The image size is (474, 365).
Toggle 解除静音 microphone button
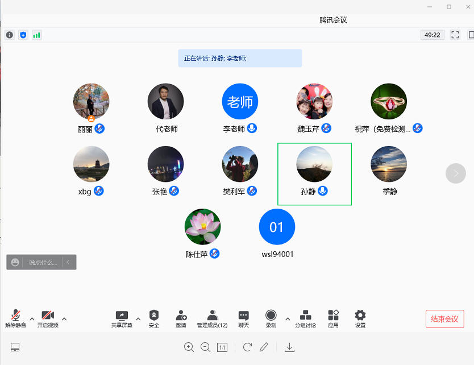click(x=15, y=318)
